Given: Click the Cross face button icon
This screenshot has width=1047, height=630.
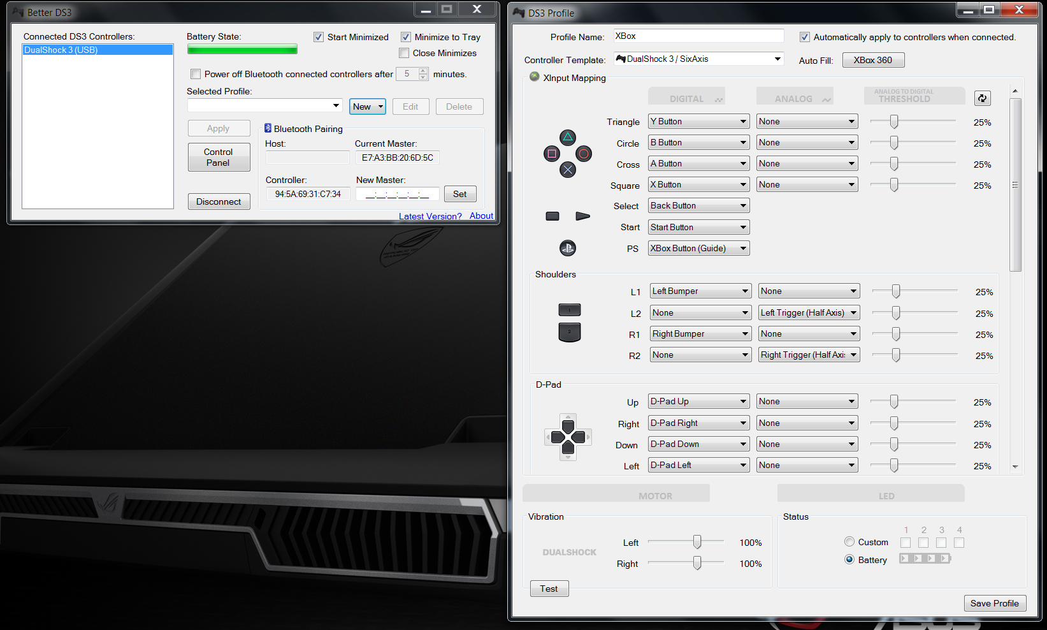Looking at the screenshot, I should (568, 170).
